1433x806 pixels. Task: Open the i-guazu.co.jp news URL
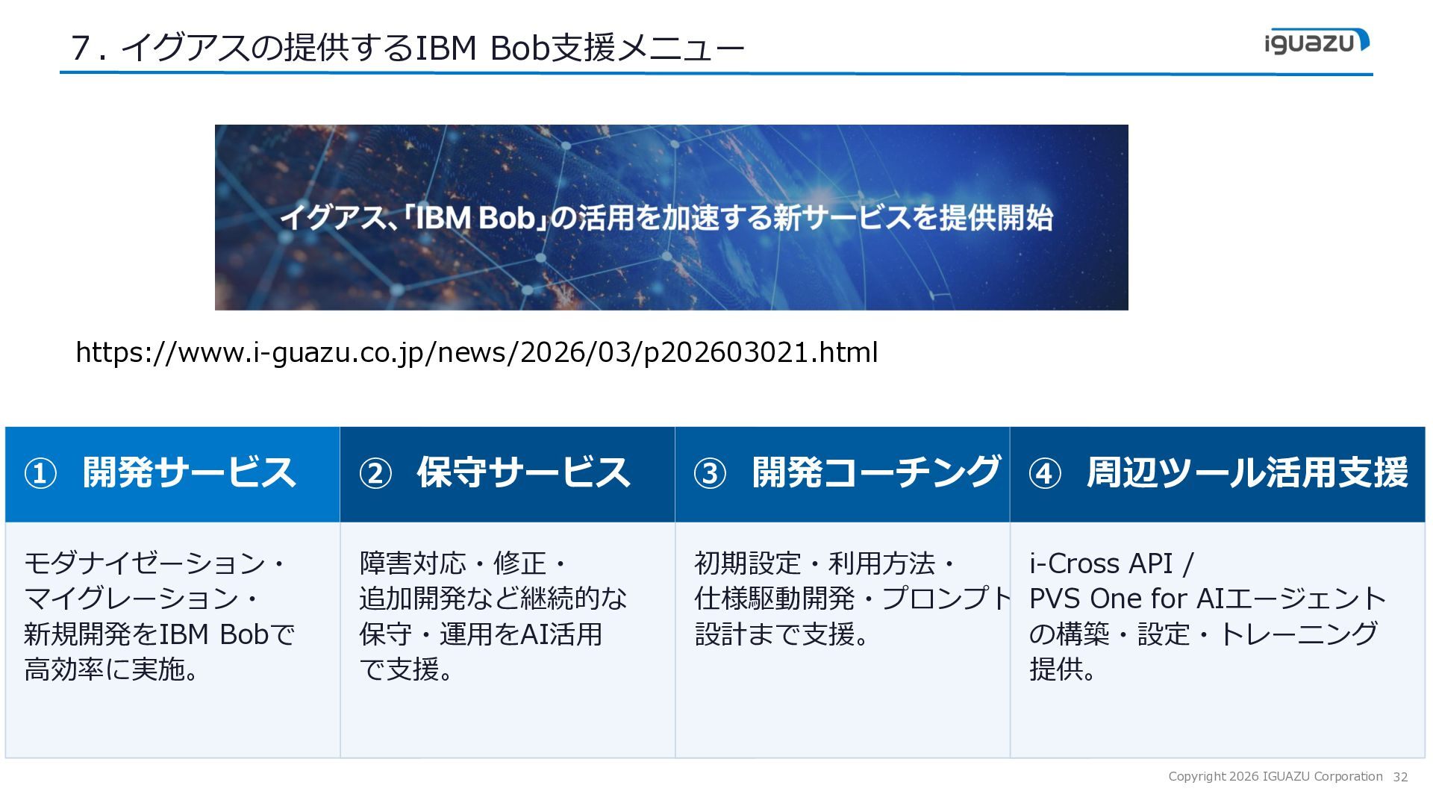click(477, 352)
